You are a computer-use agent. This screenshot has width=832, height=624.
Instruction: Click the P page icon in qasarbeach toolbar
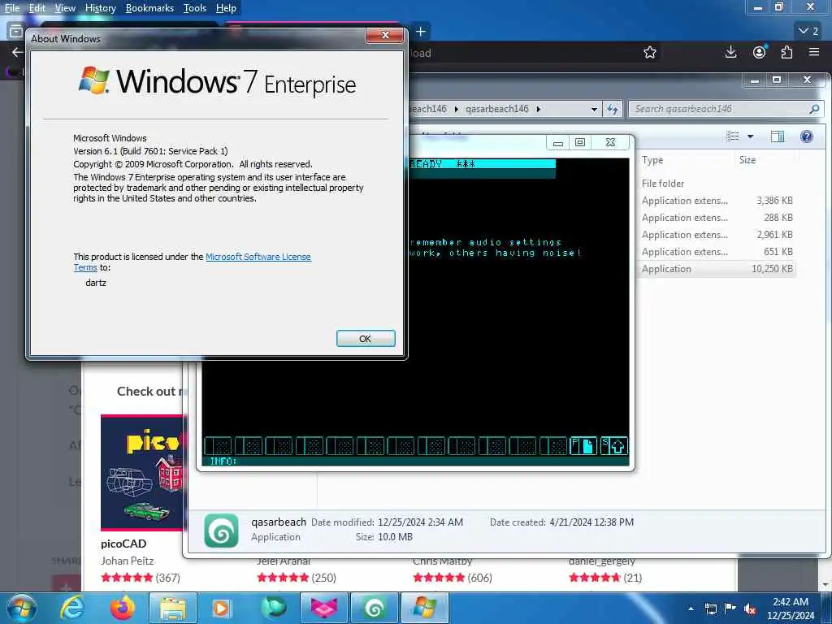click(583, 446)
